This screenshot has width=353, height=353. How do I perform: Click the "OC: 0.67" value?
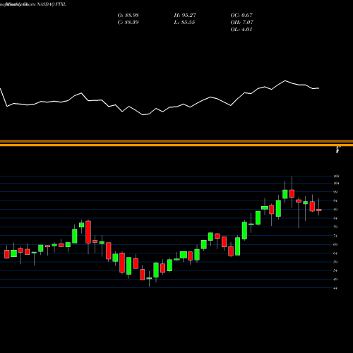click(241, 16)
